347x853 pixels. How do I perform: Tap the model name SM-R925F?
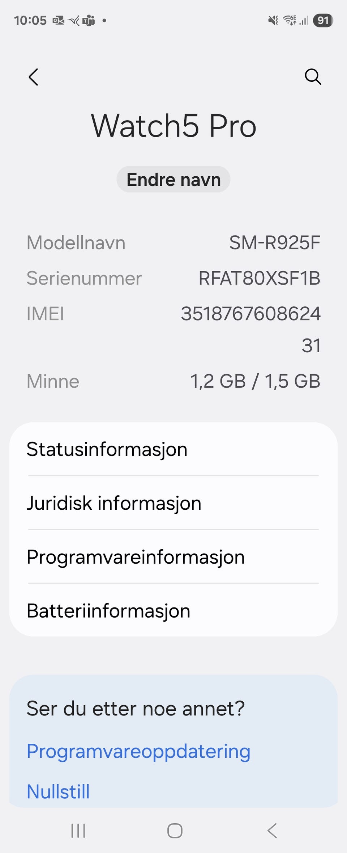[274, 243]
